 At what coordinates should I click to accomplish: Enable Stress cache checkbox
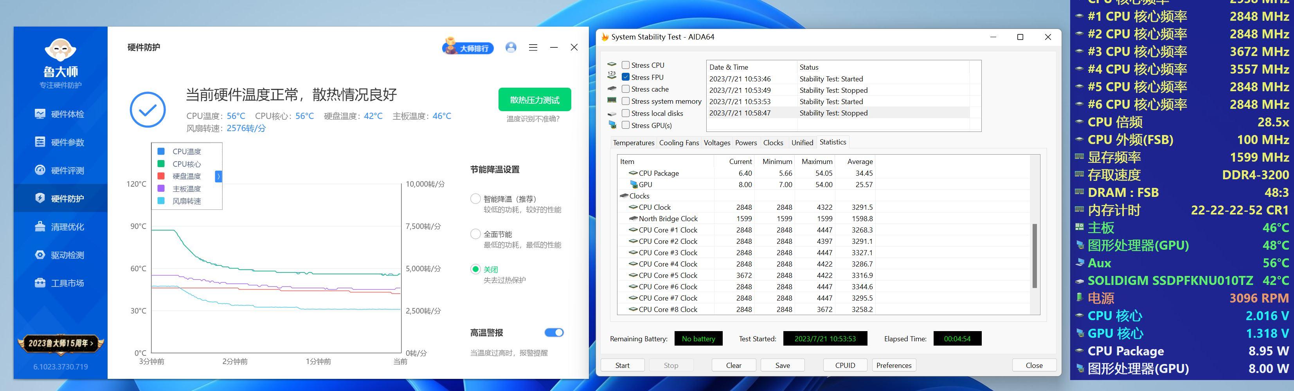coord(625,89)
